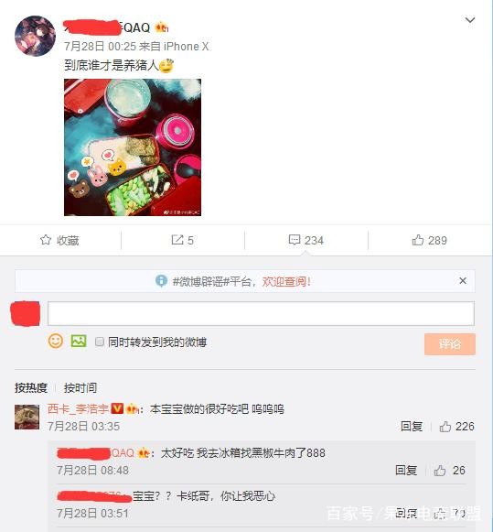Click the blue info icon in banner

pos(161,281)
